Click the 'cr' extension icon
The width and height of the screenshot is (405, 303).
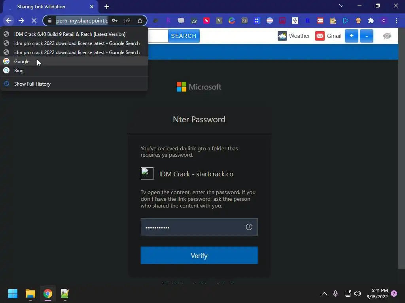[194, 21]
